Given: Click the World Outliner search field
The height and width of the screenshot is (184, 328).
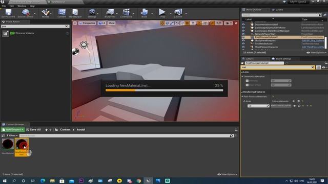Looking at the screenshot, I should point(280,15).
